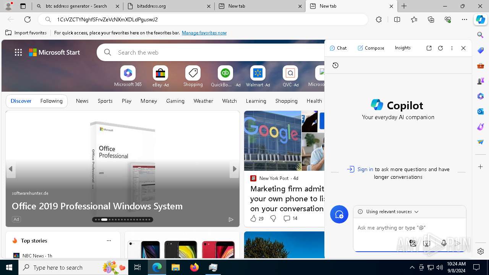Open the Edge profile icon
The image size is (489, 275).
(x=8, y=6)
